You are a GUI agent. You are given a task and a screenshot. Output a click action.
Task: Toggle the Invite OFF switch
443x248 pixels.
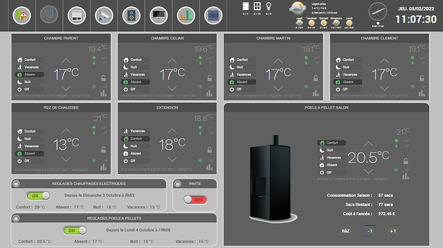[195, 200]
